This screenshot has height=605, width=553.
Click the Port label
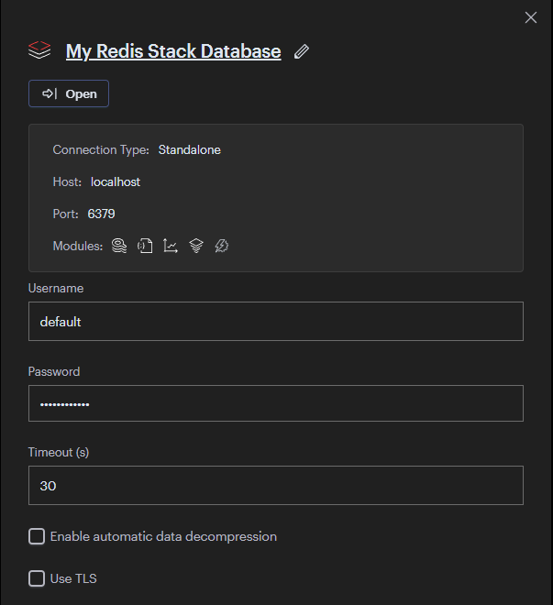click(x=66, y=214)
